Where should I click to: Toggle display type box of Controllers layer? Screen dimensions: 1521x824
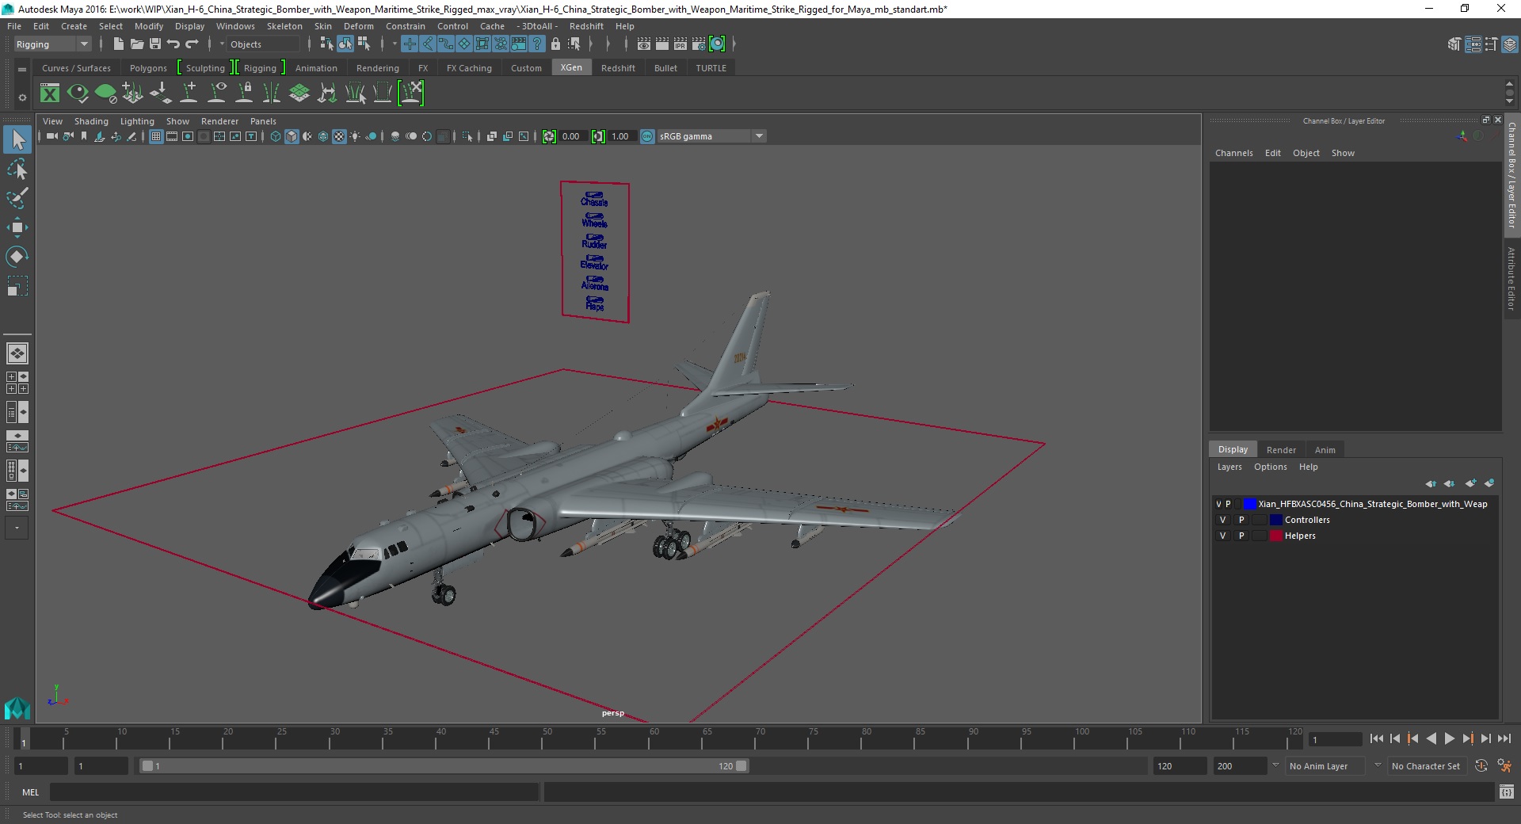coord(1259,520)
